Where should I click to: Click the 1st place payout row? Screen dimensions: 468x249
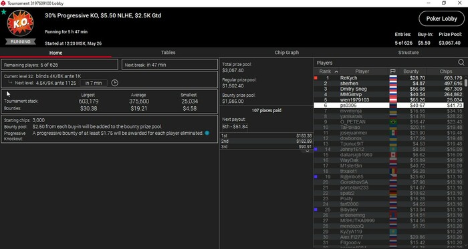point(266,136)
